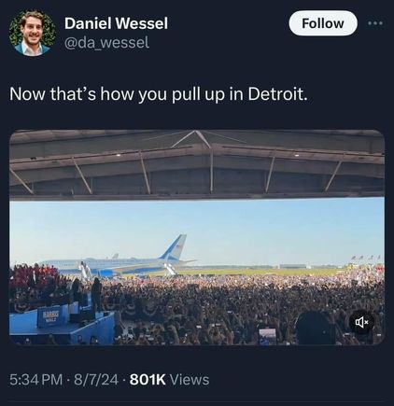Open the three-dot more options menu

(x=375, y=23)
